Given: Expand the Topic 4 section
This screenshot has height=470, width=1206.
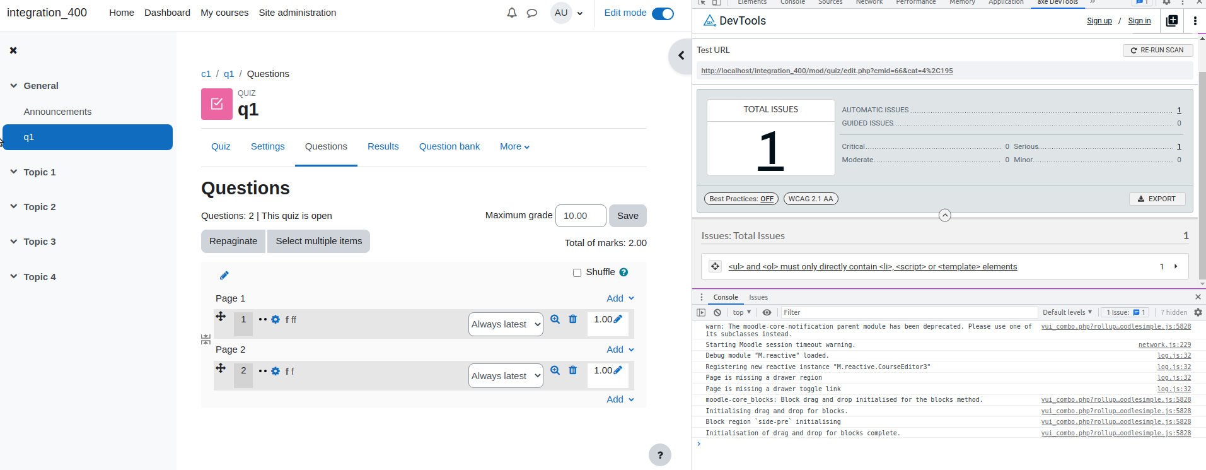Looking at the screenshot, I should click(13, 276).
